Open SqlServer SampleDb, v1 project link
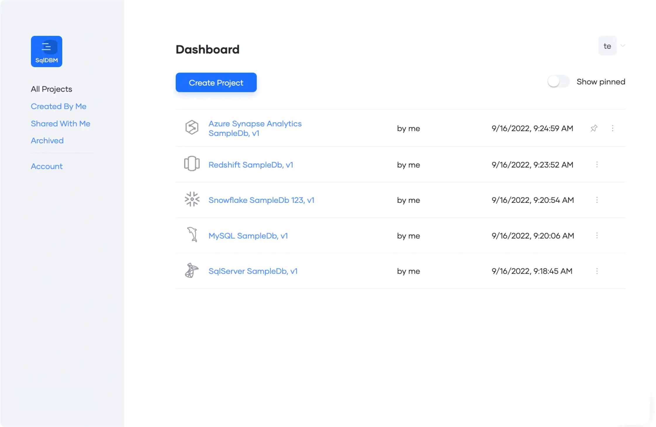Screen dimensions: 656x427 (x=253, y=271)
